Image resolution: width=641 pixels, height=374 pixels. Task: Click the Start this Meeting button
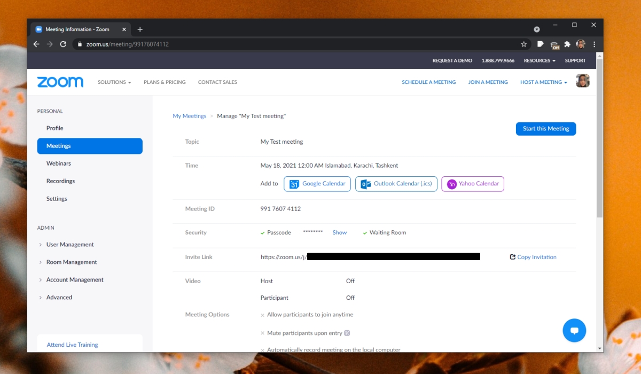[545, 129]
